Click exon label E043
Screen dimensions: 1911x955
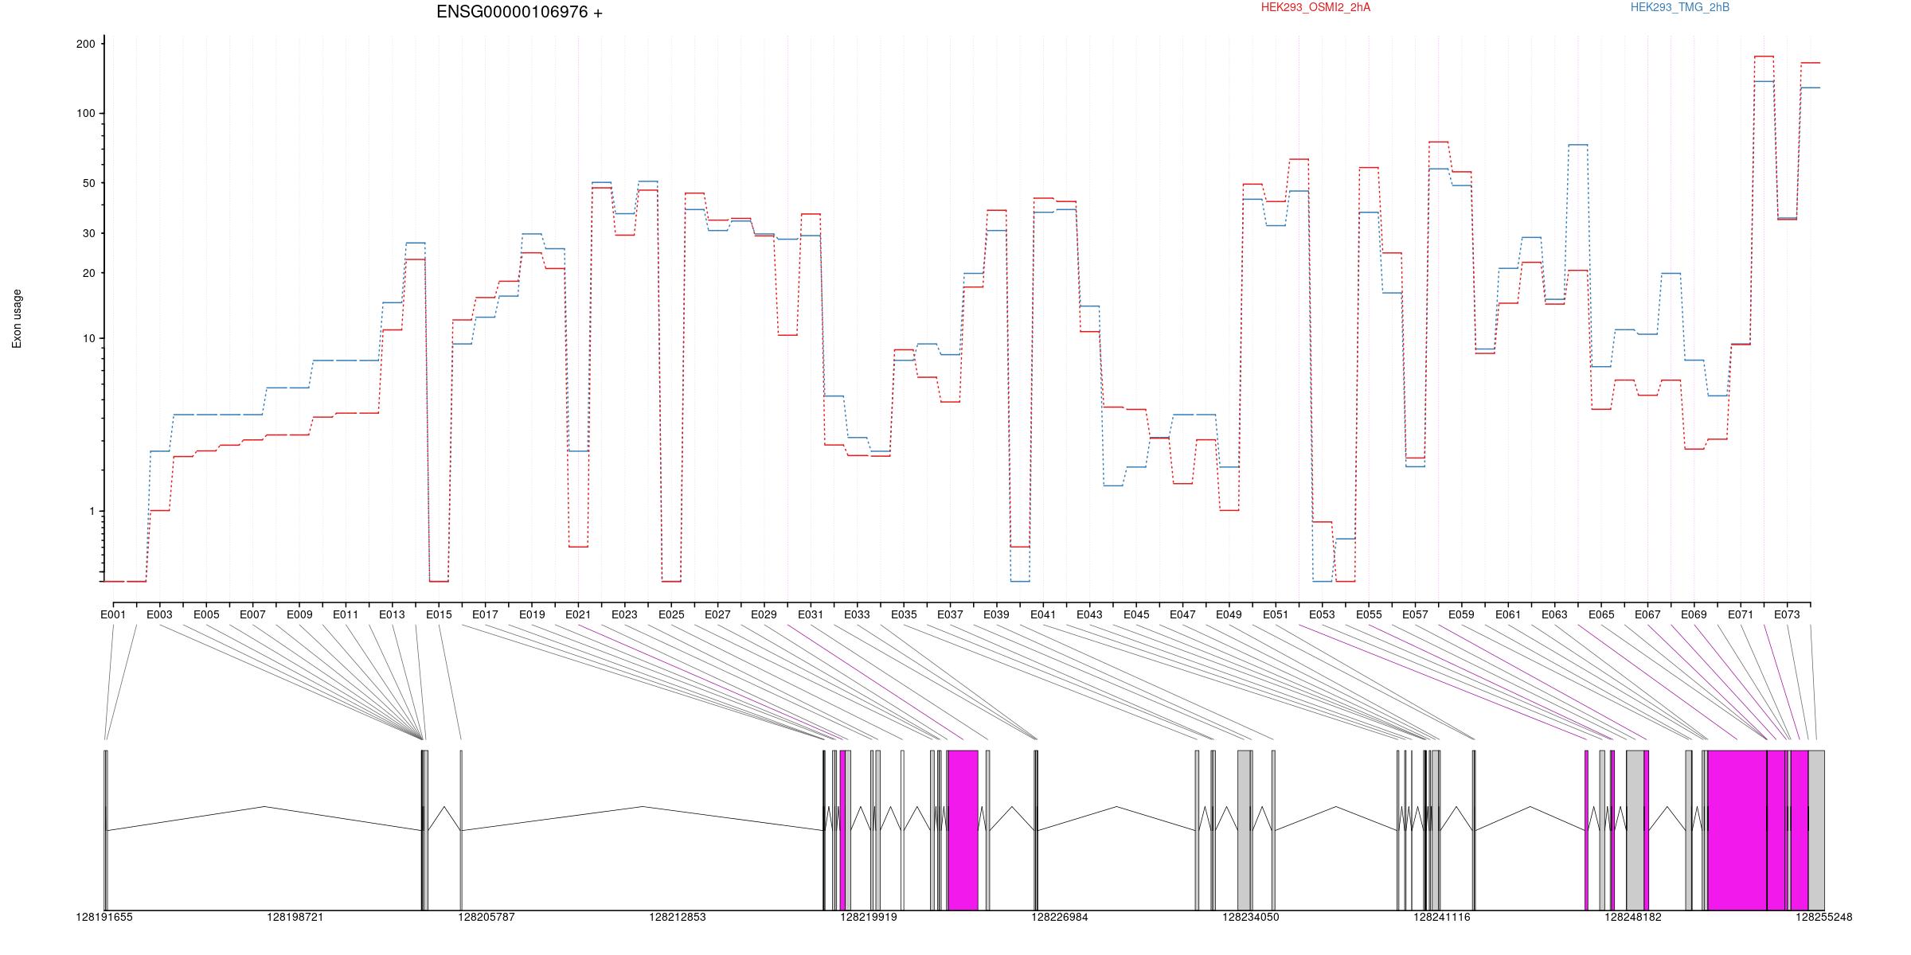(1089, 614)
